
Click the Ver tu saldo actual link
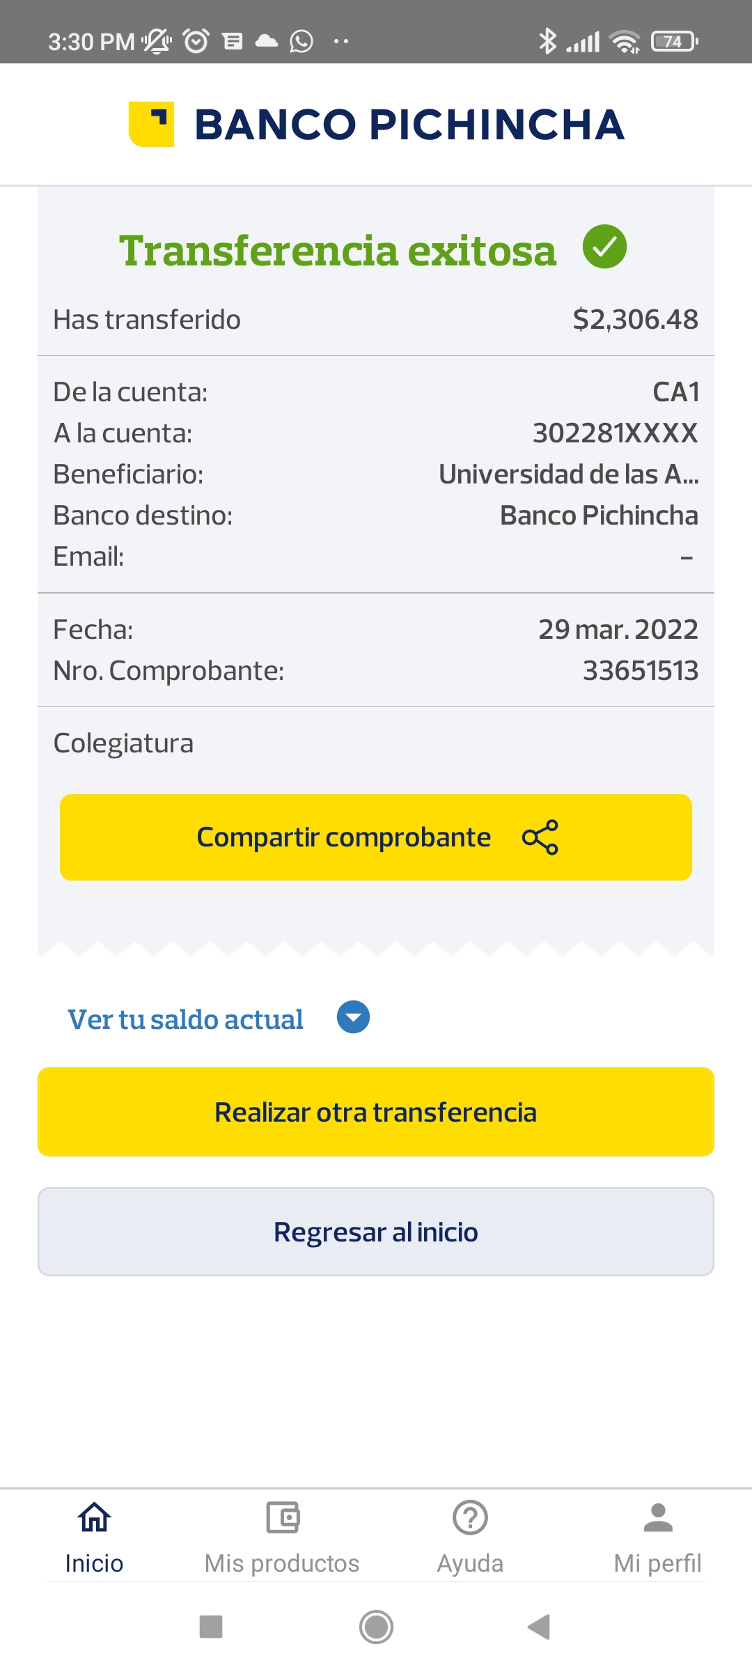coord(185,1019)
